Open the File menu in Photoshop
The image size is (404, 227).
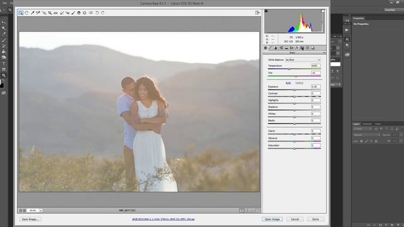(x=4, y=3)
